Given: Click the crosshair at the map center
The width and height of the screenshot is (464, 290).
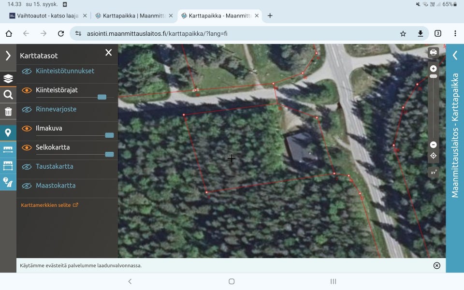Looking at the screenshot, I should (x=232, y=159).
